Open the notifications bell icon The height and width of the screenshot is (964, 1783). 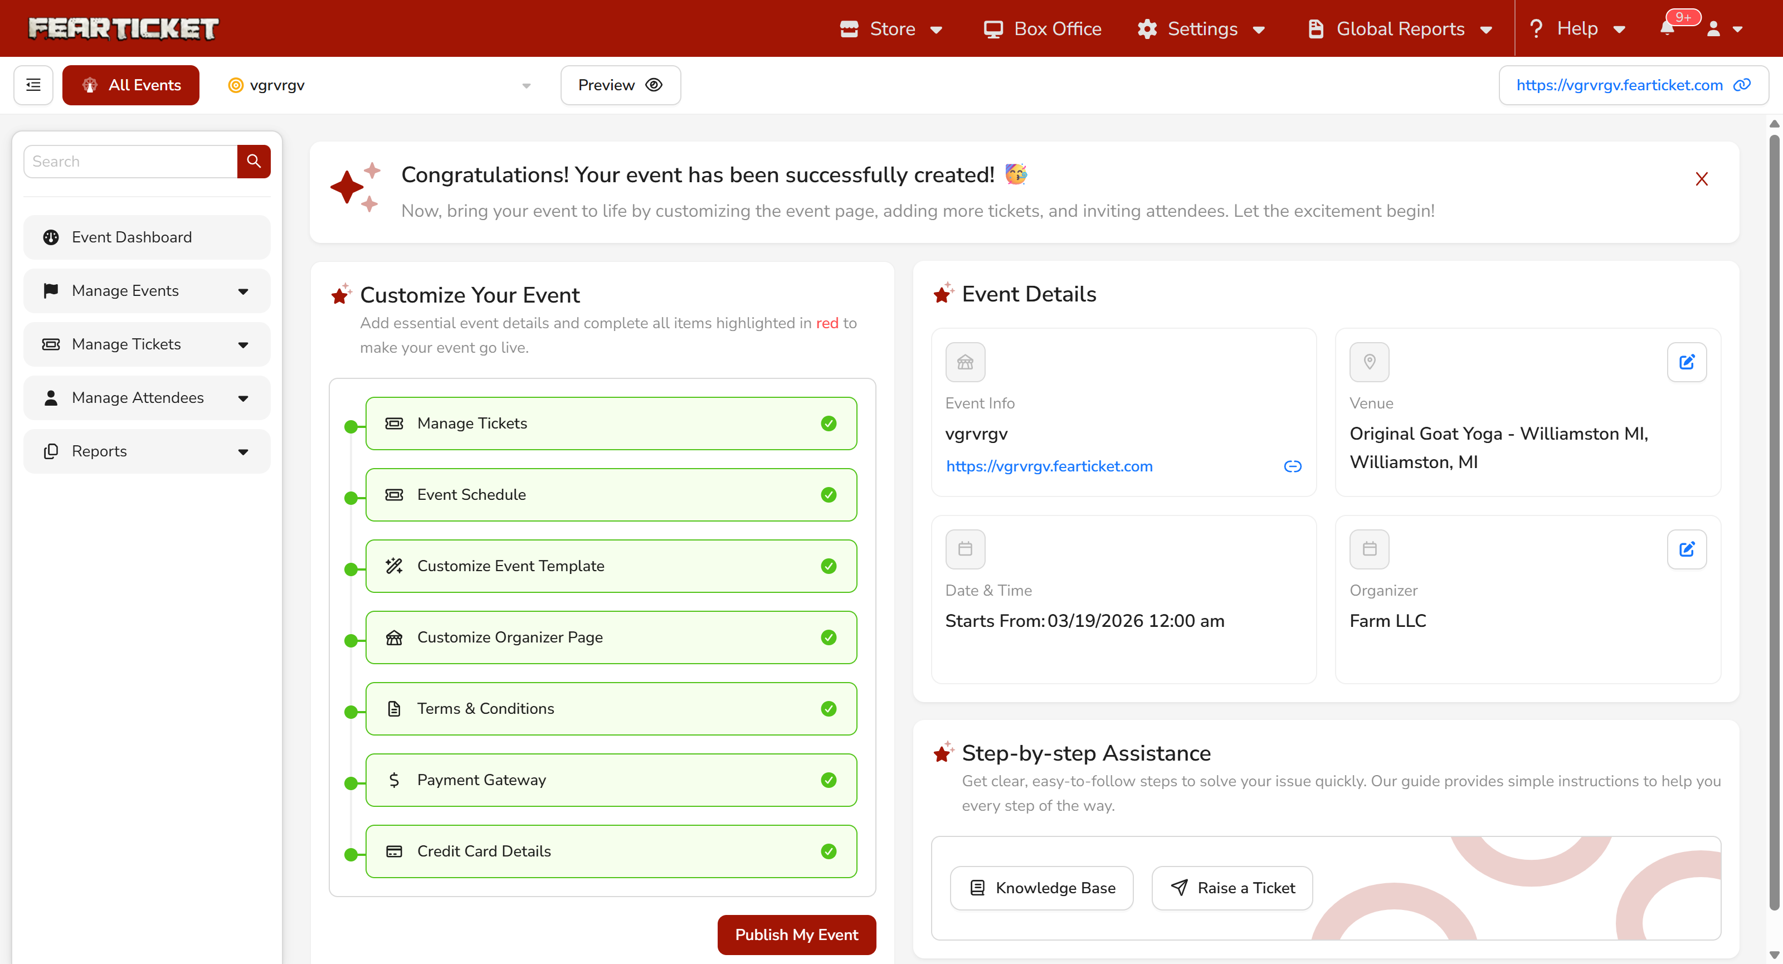click(1668, 28)
